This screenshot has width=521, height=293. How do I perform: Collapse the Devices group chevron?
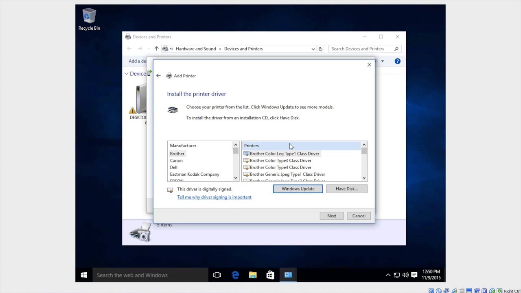click(x=126, y=74)
